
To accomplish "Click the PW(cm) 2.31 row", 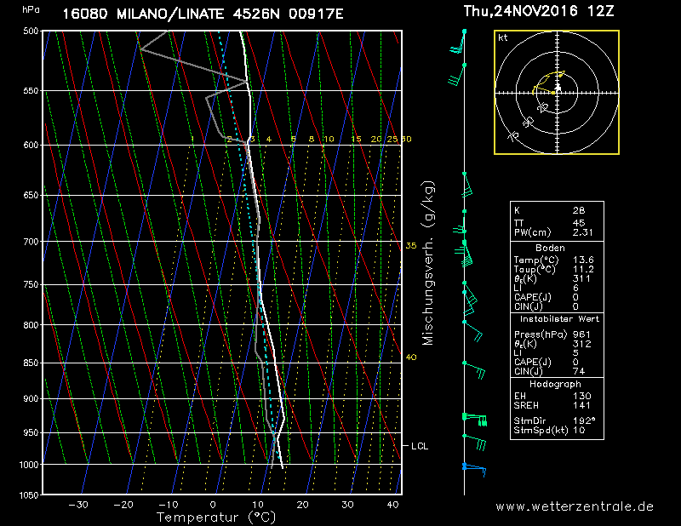I will 557,232.
